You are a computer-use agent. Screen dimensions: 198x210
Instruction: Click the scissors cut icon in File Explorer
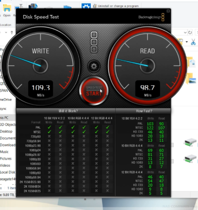193,42
